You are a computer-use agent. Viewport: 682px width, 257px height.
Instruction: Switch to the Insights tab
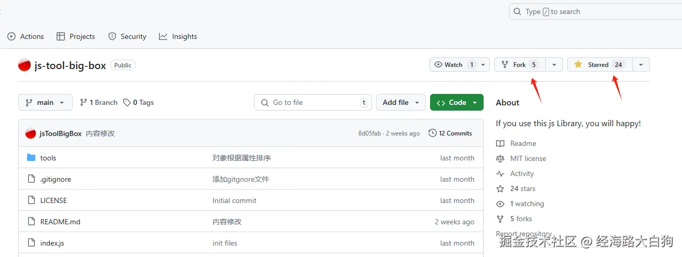[178, 36]
